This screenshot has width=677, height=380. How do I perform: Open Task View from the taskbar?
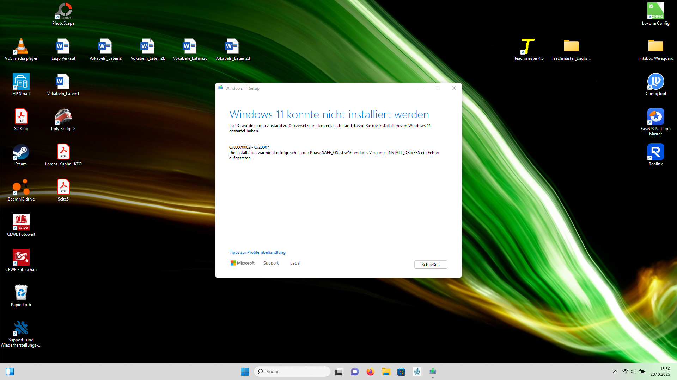[x=339, y=372]
